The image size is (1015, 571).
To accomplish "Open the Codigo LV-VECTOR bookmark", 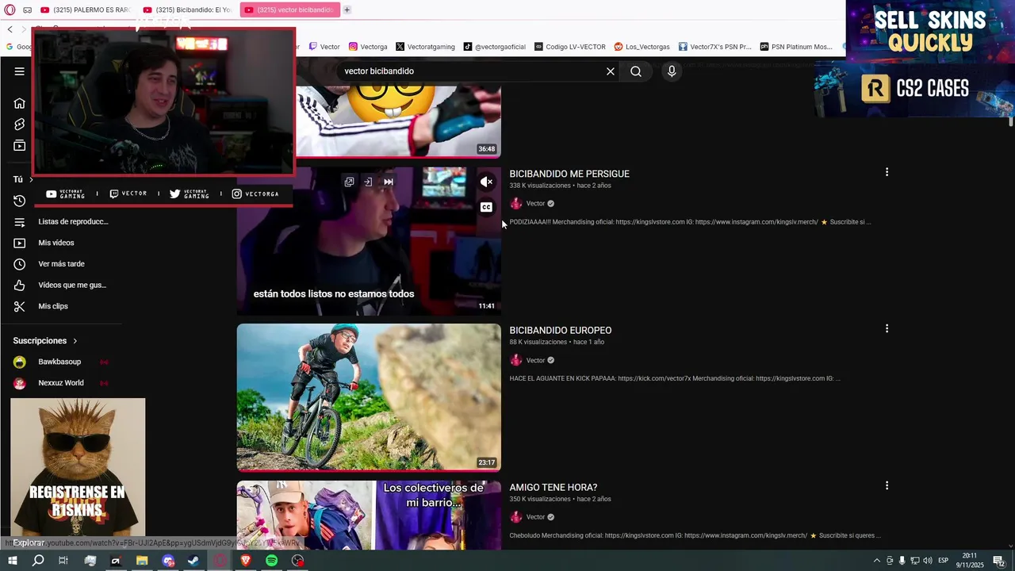I will click(x=570, y=47).
